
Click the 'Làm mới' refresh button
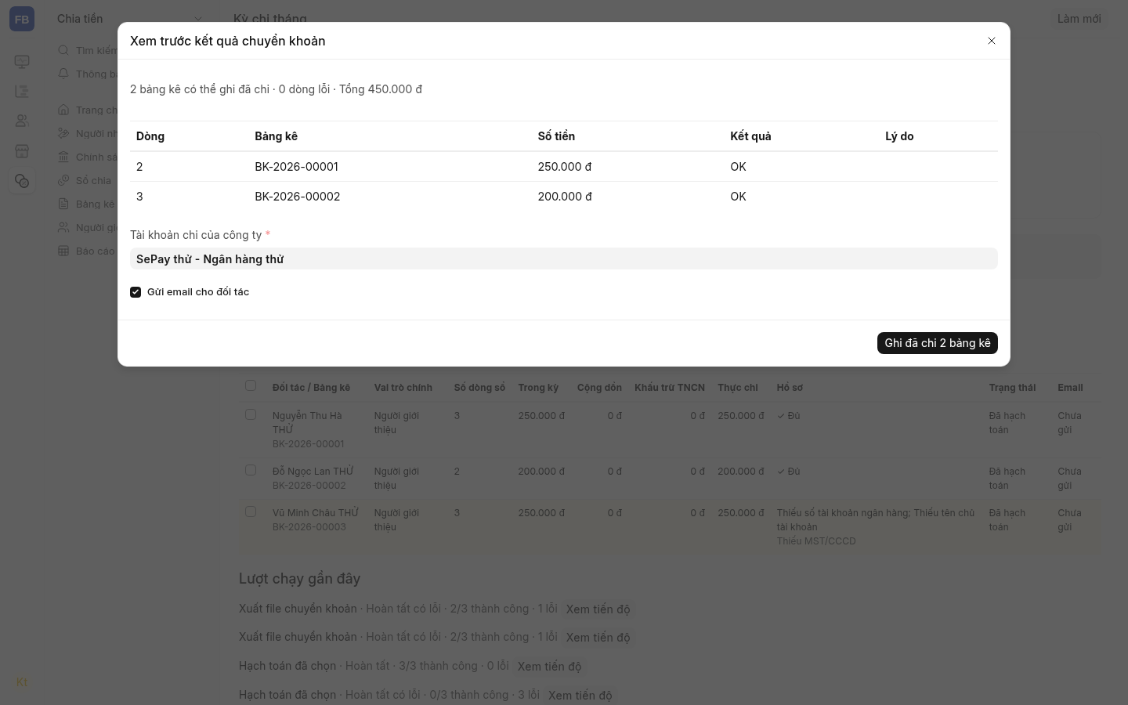click(x=1079, y=19)
